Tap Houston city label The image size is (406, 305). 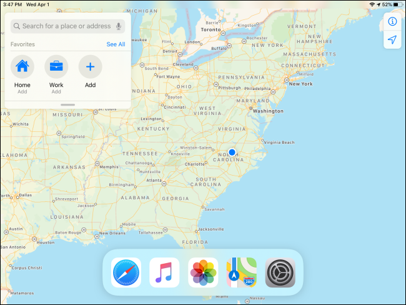(x=46, y=242)
